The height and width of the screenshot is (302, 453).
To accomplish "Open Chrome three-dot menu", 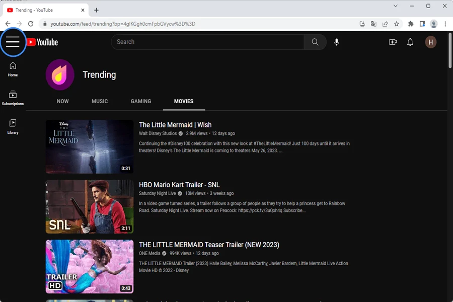I will [x=445, y=24].
